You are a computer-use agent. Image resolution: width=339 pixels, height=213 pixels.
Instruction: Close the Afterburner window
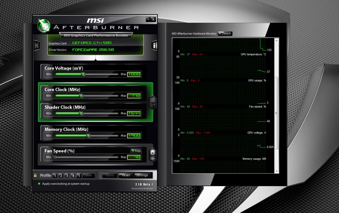click(x=153, y=19)
